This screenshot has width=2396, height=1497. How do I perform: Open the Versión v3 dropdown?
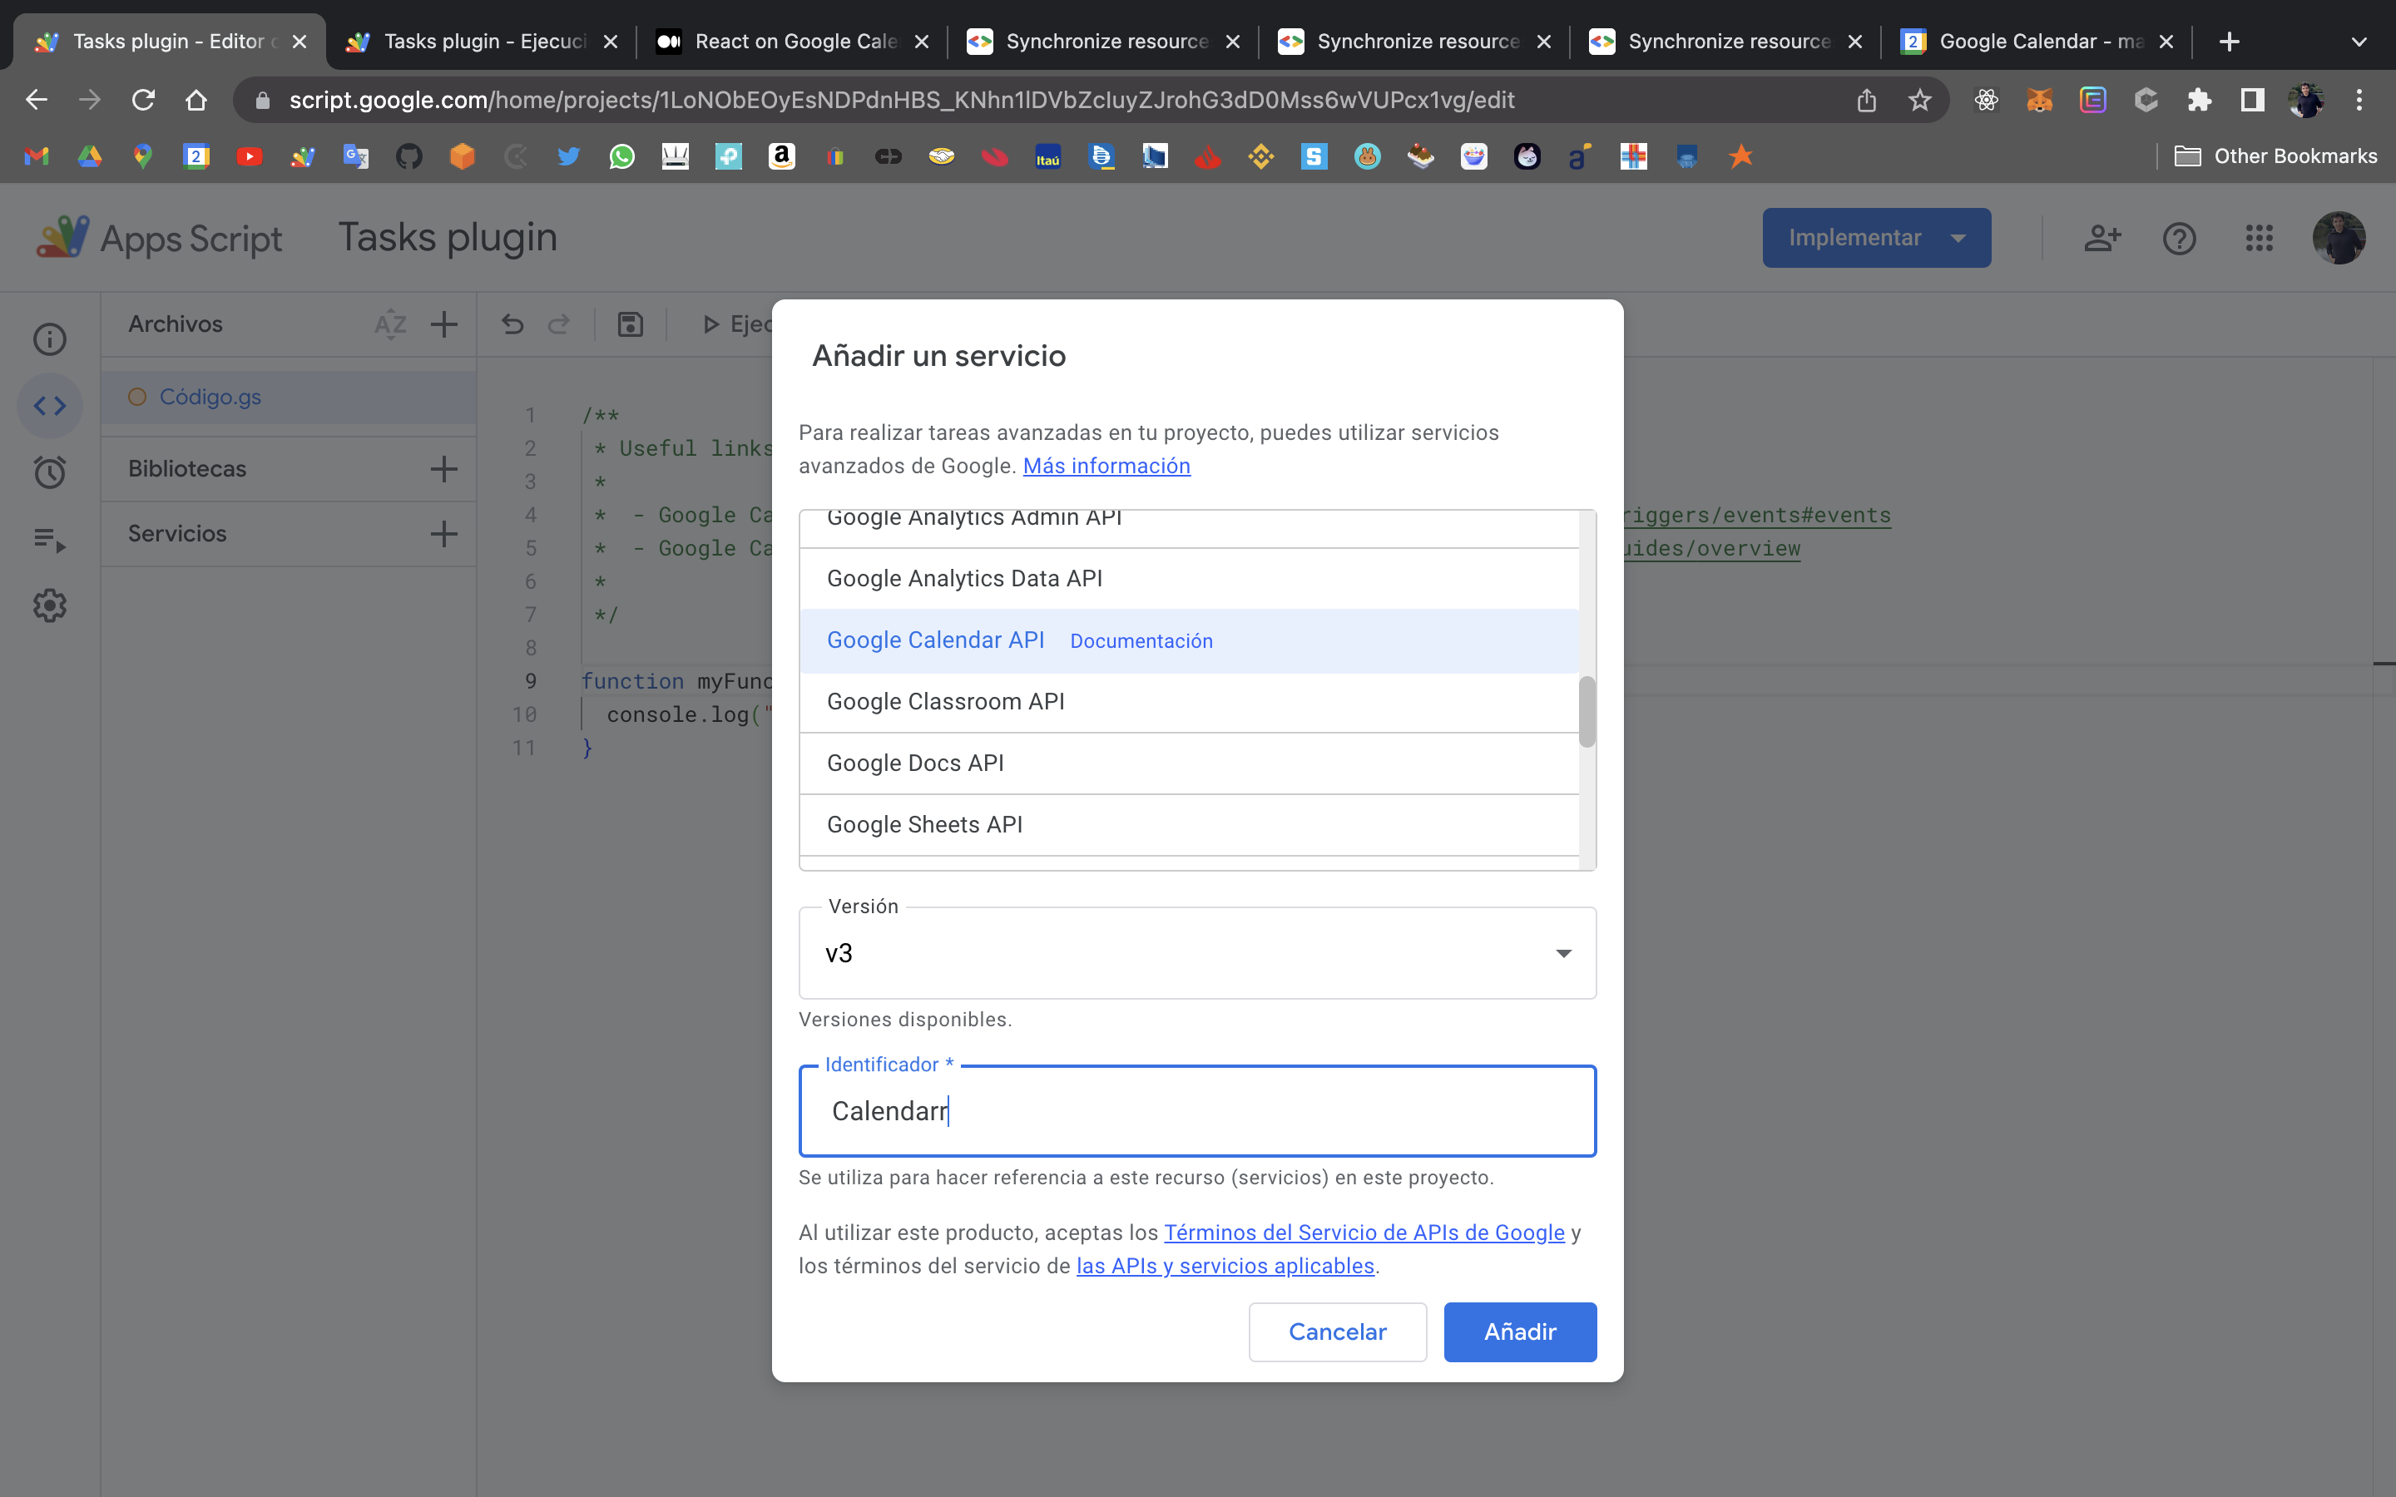1197,953
